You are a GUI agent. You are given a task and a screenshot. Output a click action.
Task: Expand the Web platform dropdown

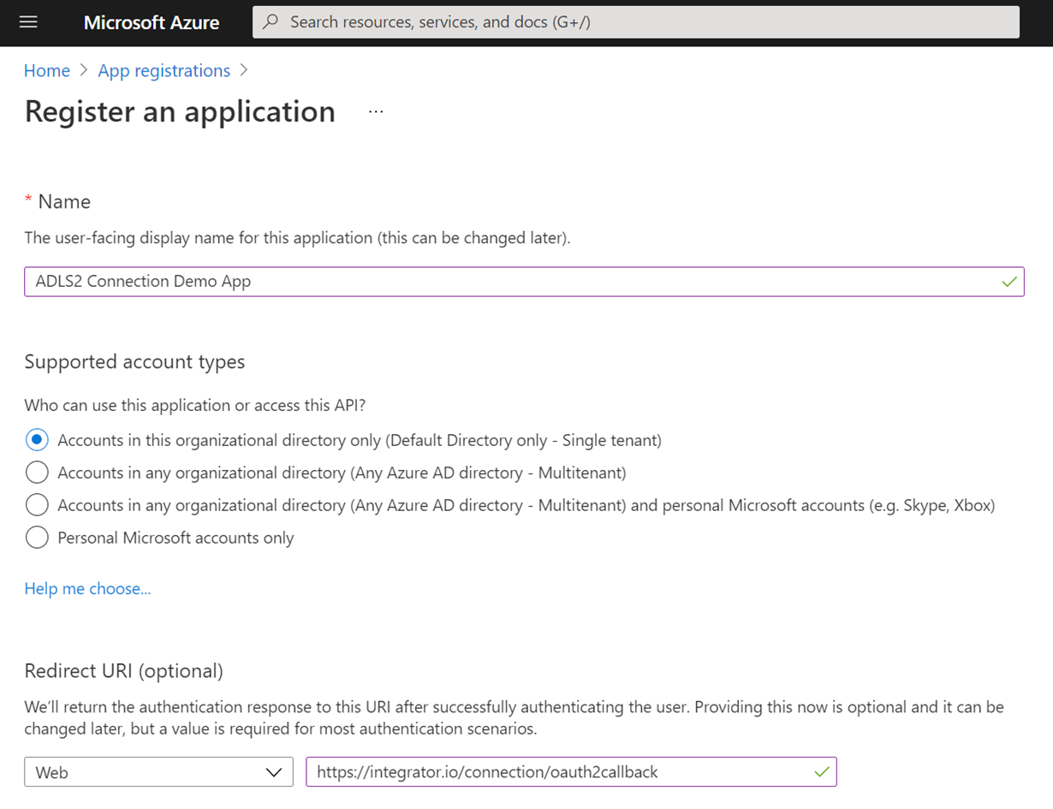click(x=158, y=772)
